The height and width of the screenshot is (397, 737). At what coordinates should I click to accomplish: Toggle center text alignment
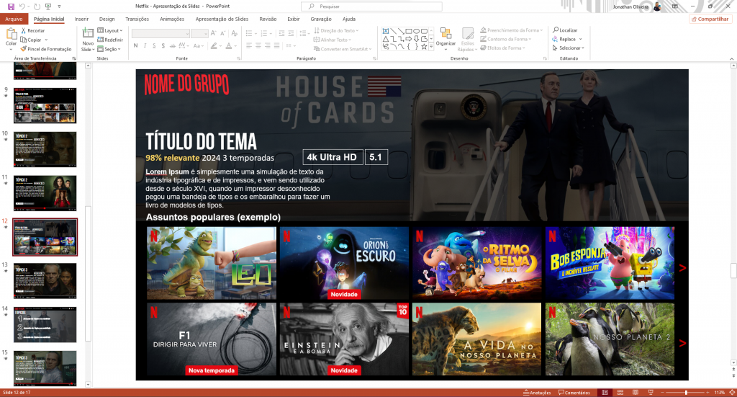tap(258, 45)
